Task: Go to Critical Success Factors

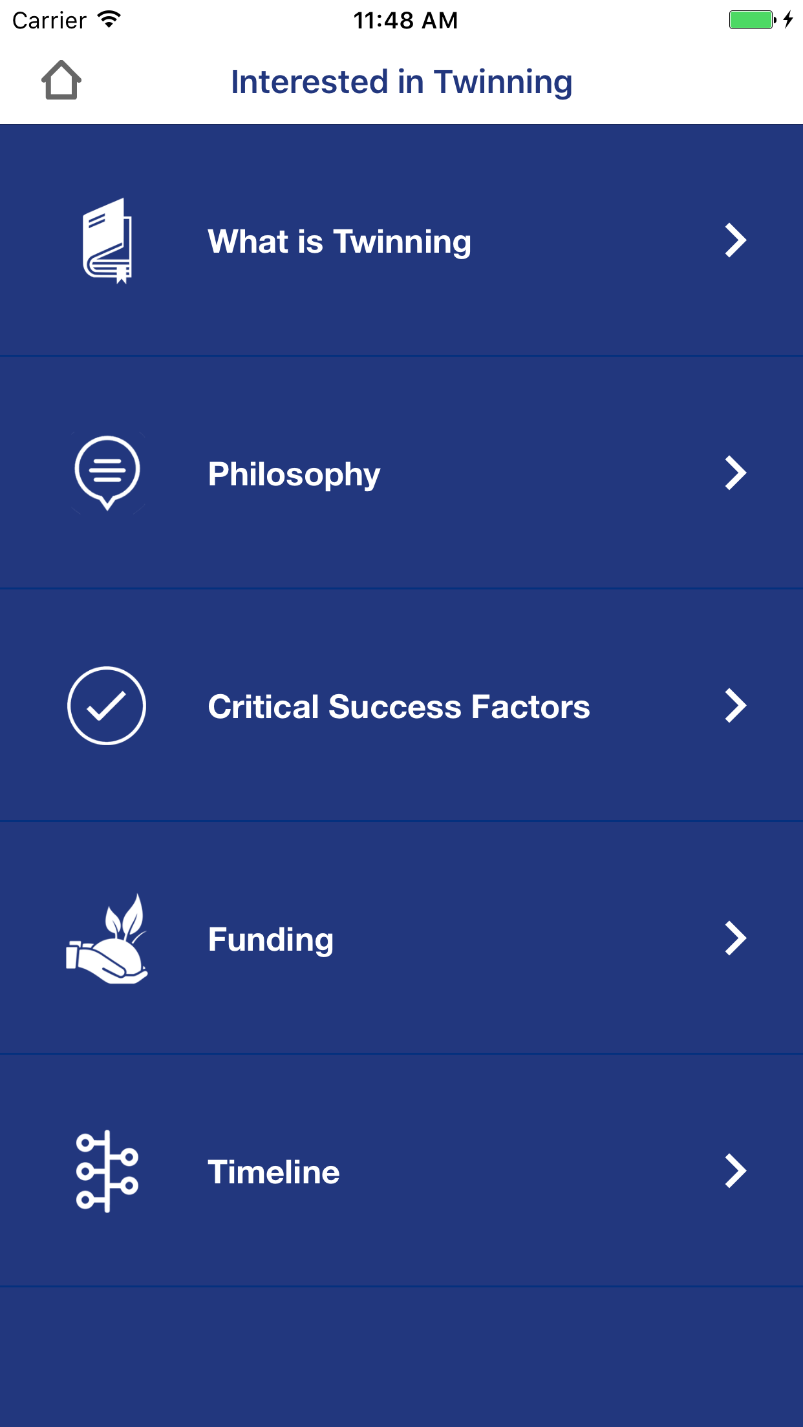Action: coord(399,707)
